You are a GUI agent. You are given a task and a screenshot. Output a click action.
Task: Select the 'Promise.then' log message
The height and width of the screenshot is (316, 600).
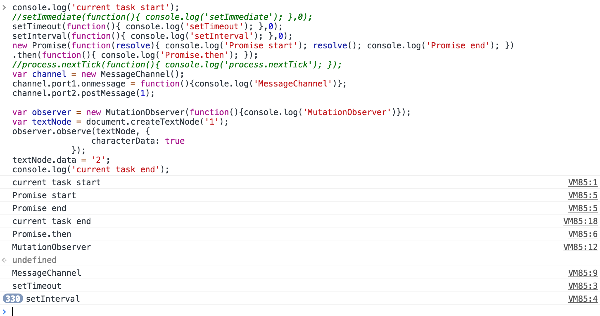coord(42,234)
